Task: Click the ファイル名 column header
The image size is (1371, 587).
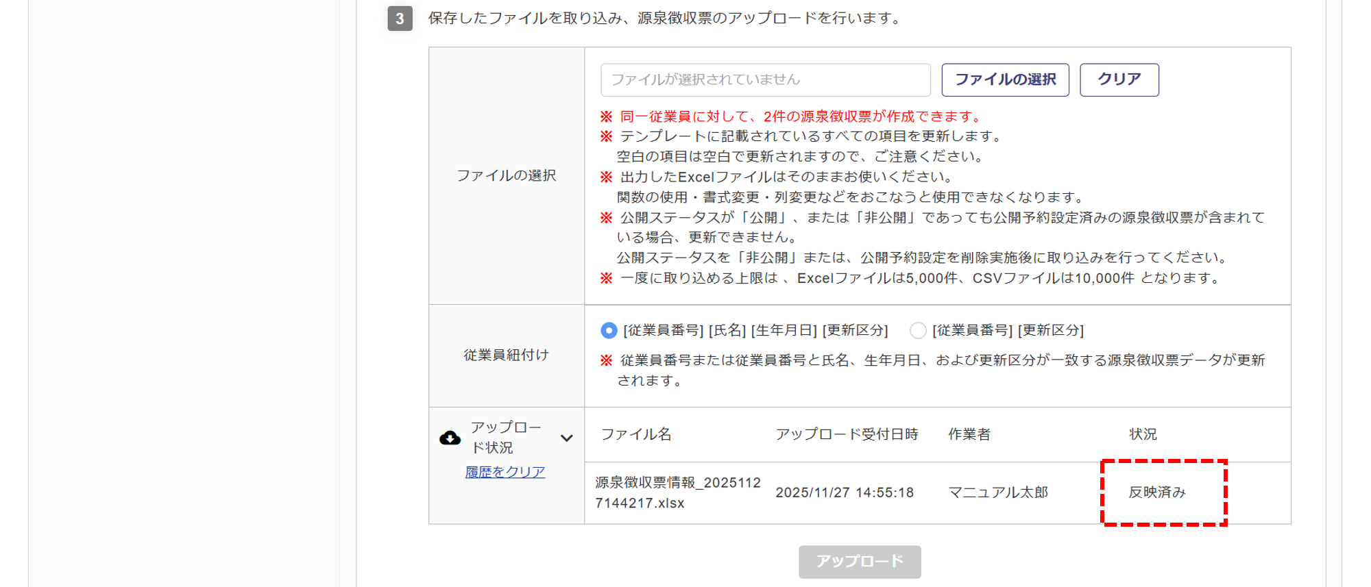Action: (x=636, y=434)
